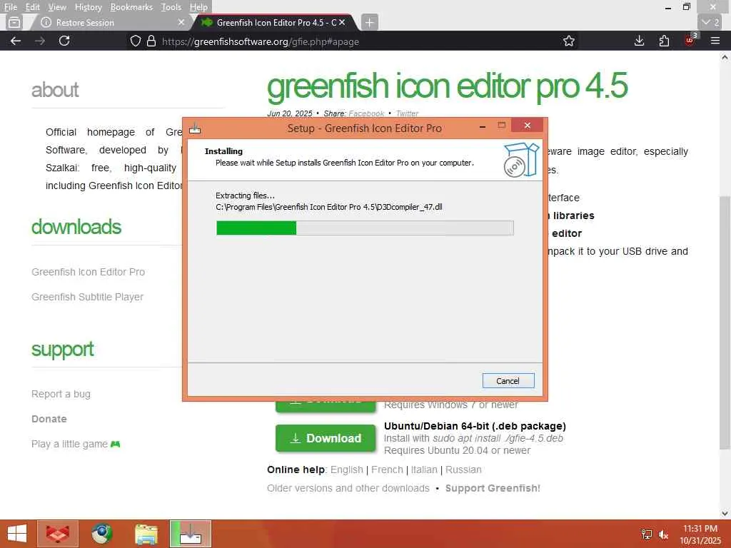Switch to the Greenfish Icon Editor Pro tab
The width and height of the screenshot is (731, 548).
275,22
